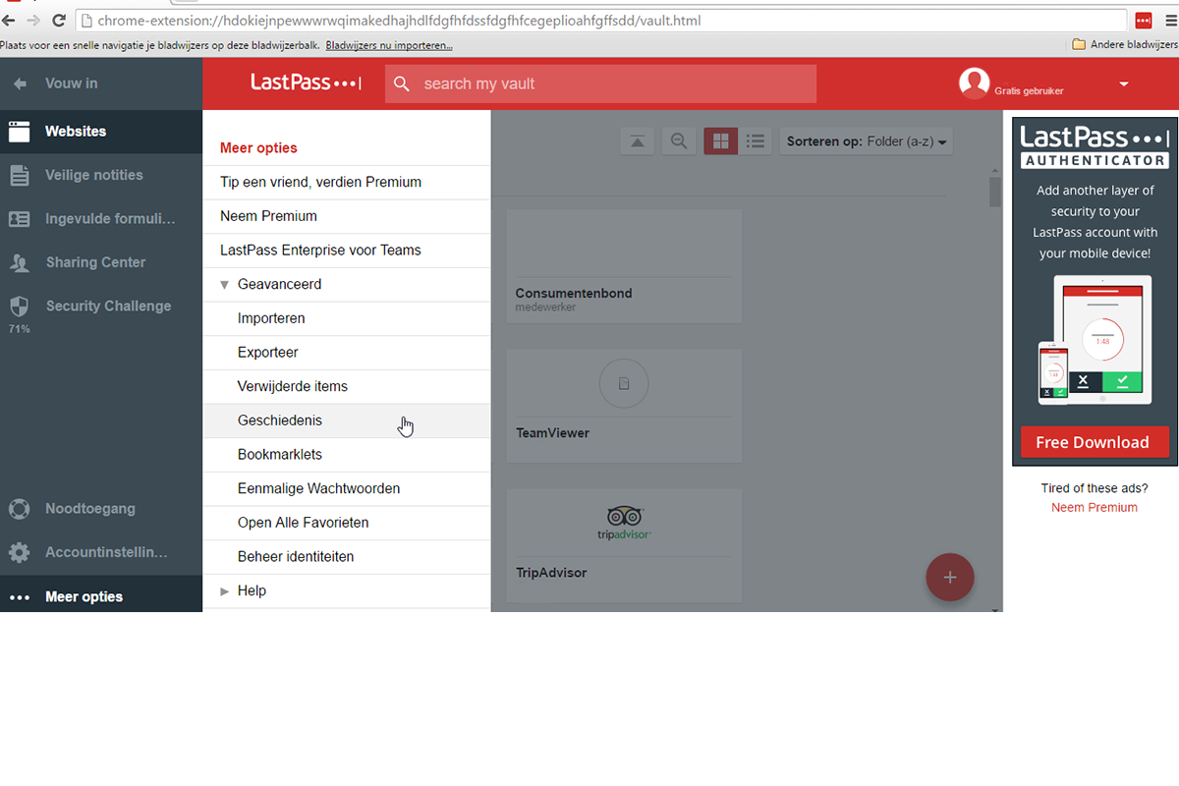Click the zoom magnifier icon in toolbar

click(678, 141)
